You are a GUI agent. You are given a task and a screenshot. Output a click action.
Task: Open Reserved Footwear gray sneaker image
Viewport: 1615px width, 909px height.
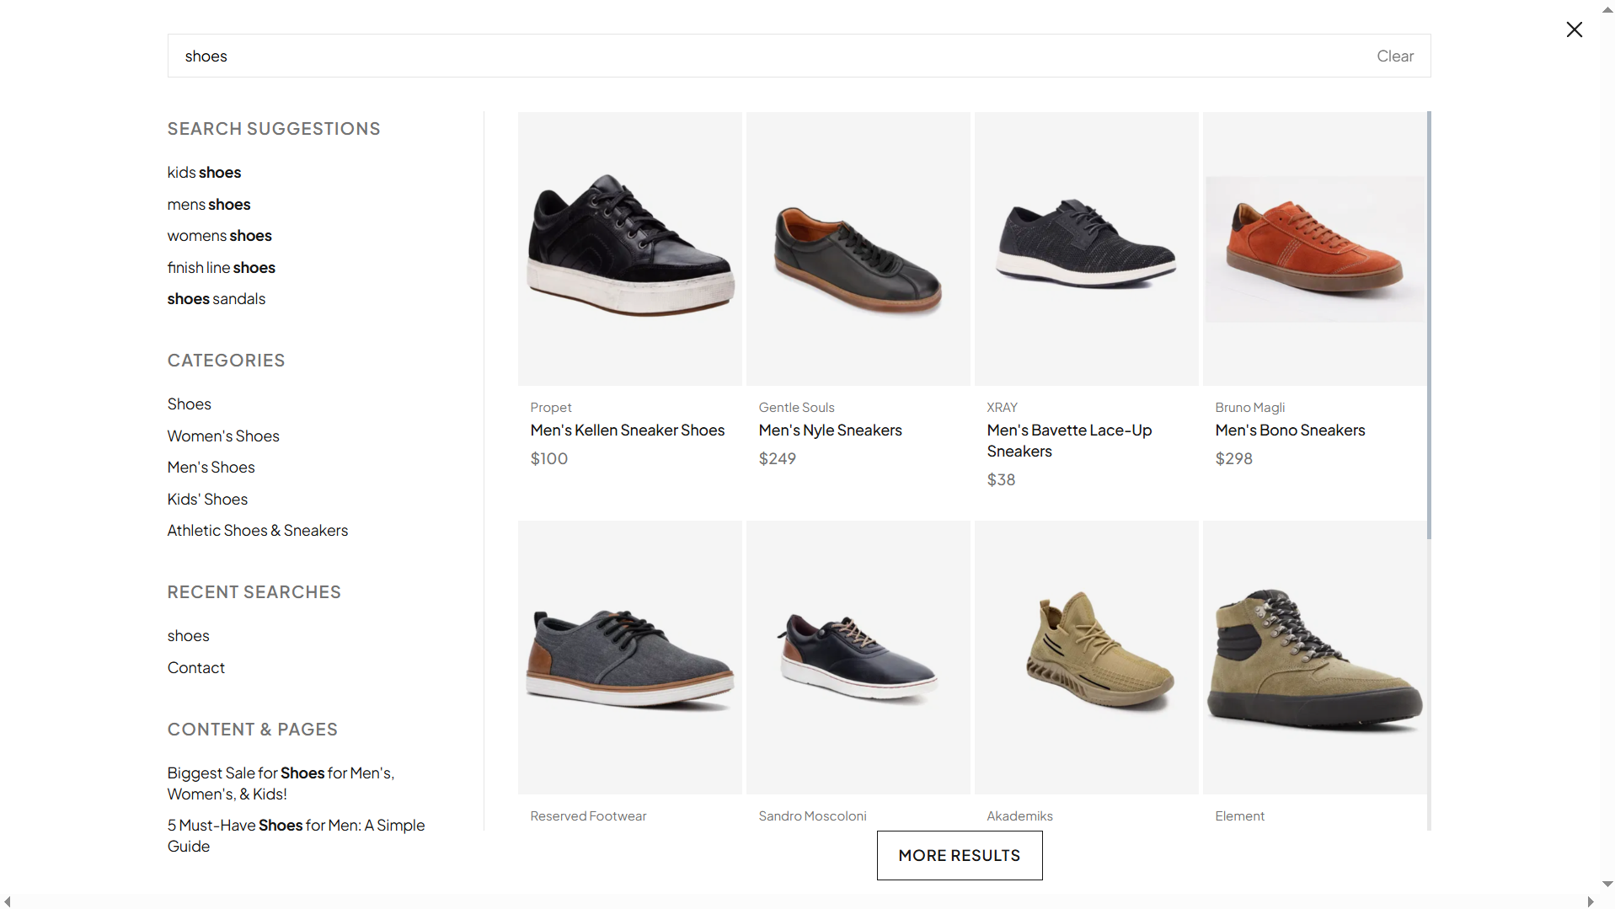coord(629,657)
